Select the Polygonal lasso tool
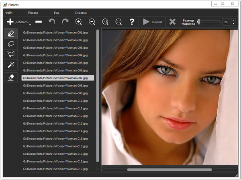 point(11,54)
